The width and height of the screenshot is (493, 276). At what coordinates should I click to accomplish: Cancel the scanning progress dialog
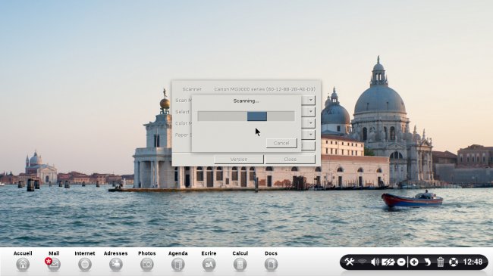point(281,143)
